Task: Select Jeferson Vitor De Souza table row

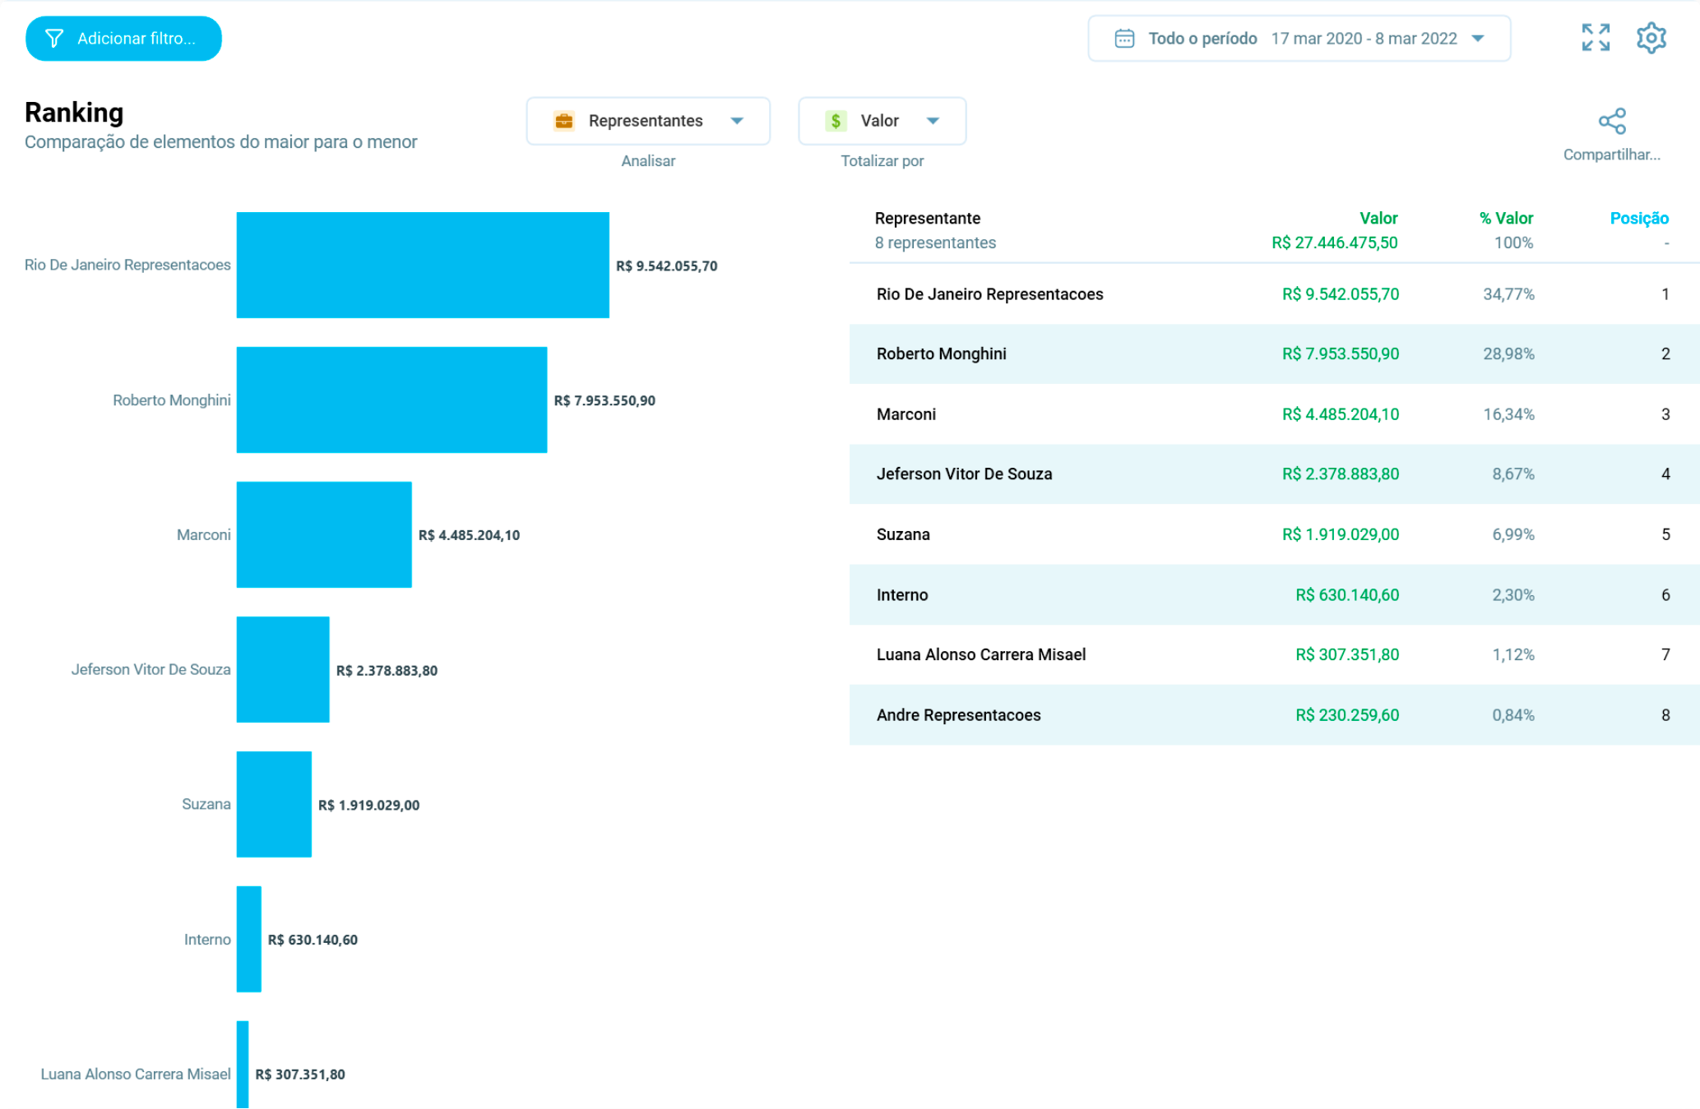Action: coord(1274,474)
